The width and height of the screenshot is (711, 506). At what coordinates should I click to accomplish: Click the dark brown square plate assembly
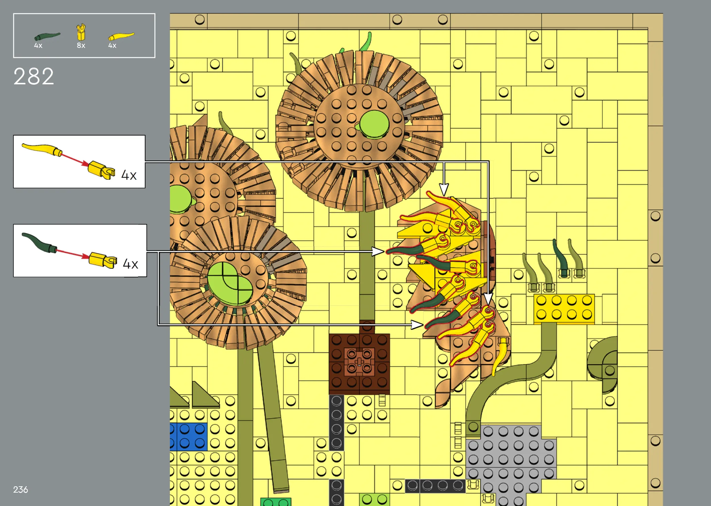click(359, 364)
